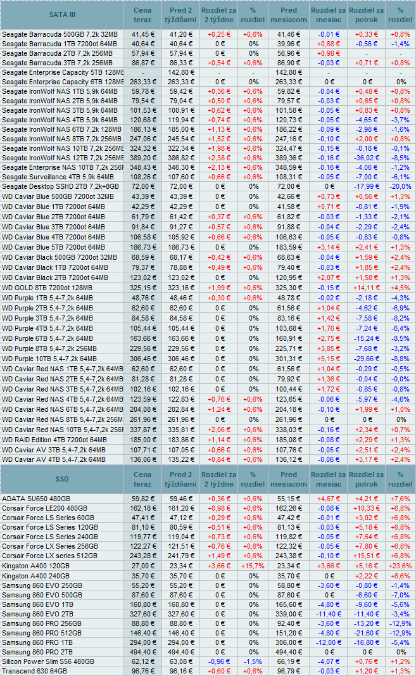Click the 'ADATA SU650 480GB' row name
This screenshot has height=676, width=416.
pos(36,499)
